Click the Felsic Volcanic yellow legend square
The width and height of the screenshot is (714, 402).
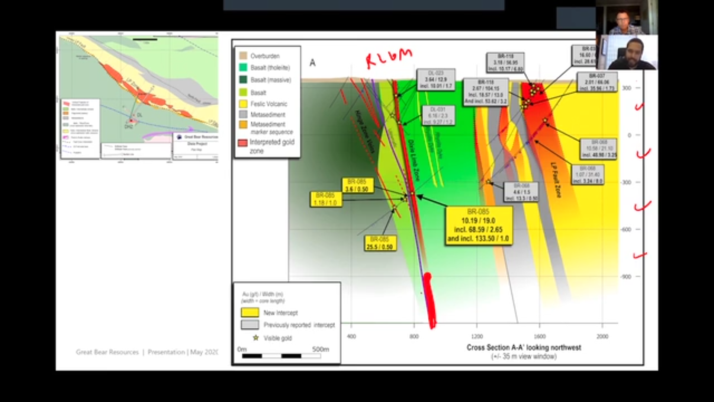(243, 104)
